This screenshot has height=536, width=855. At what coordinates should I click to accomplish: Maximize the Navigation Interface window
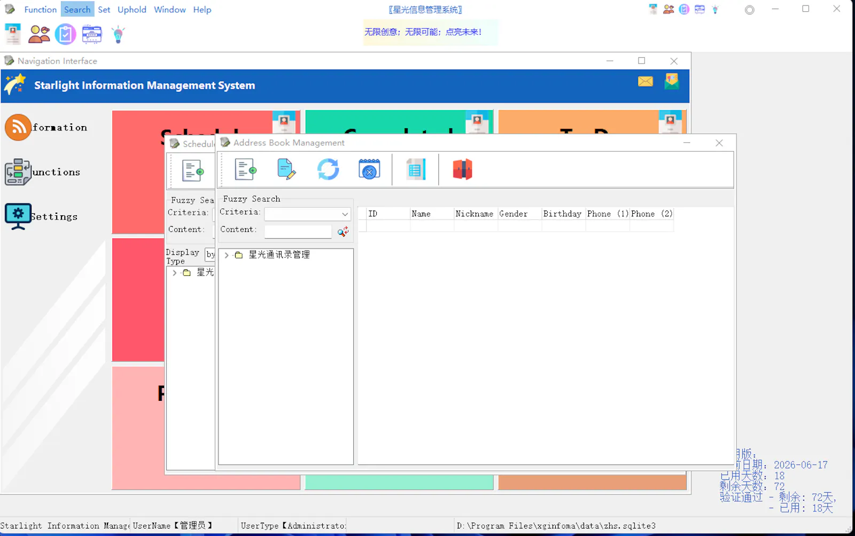click(x=641, y=61)
